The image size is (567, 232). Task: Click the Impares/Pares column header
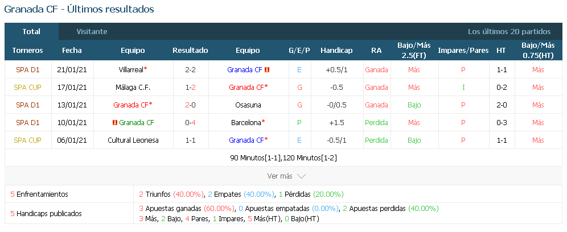(x=463, y=50)
